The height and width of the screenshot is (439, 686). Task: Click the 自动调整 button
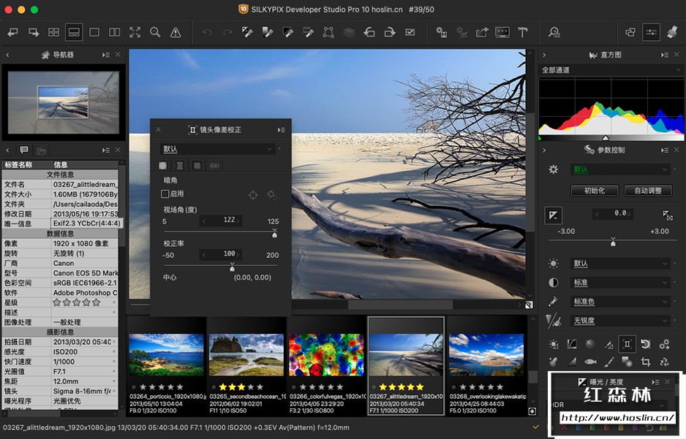648,191
